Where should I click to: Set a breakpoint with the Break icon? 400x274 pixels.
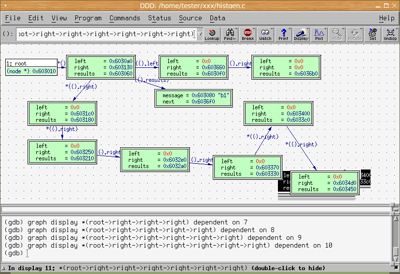click(x=248, y=34)
